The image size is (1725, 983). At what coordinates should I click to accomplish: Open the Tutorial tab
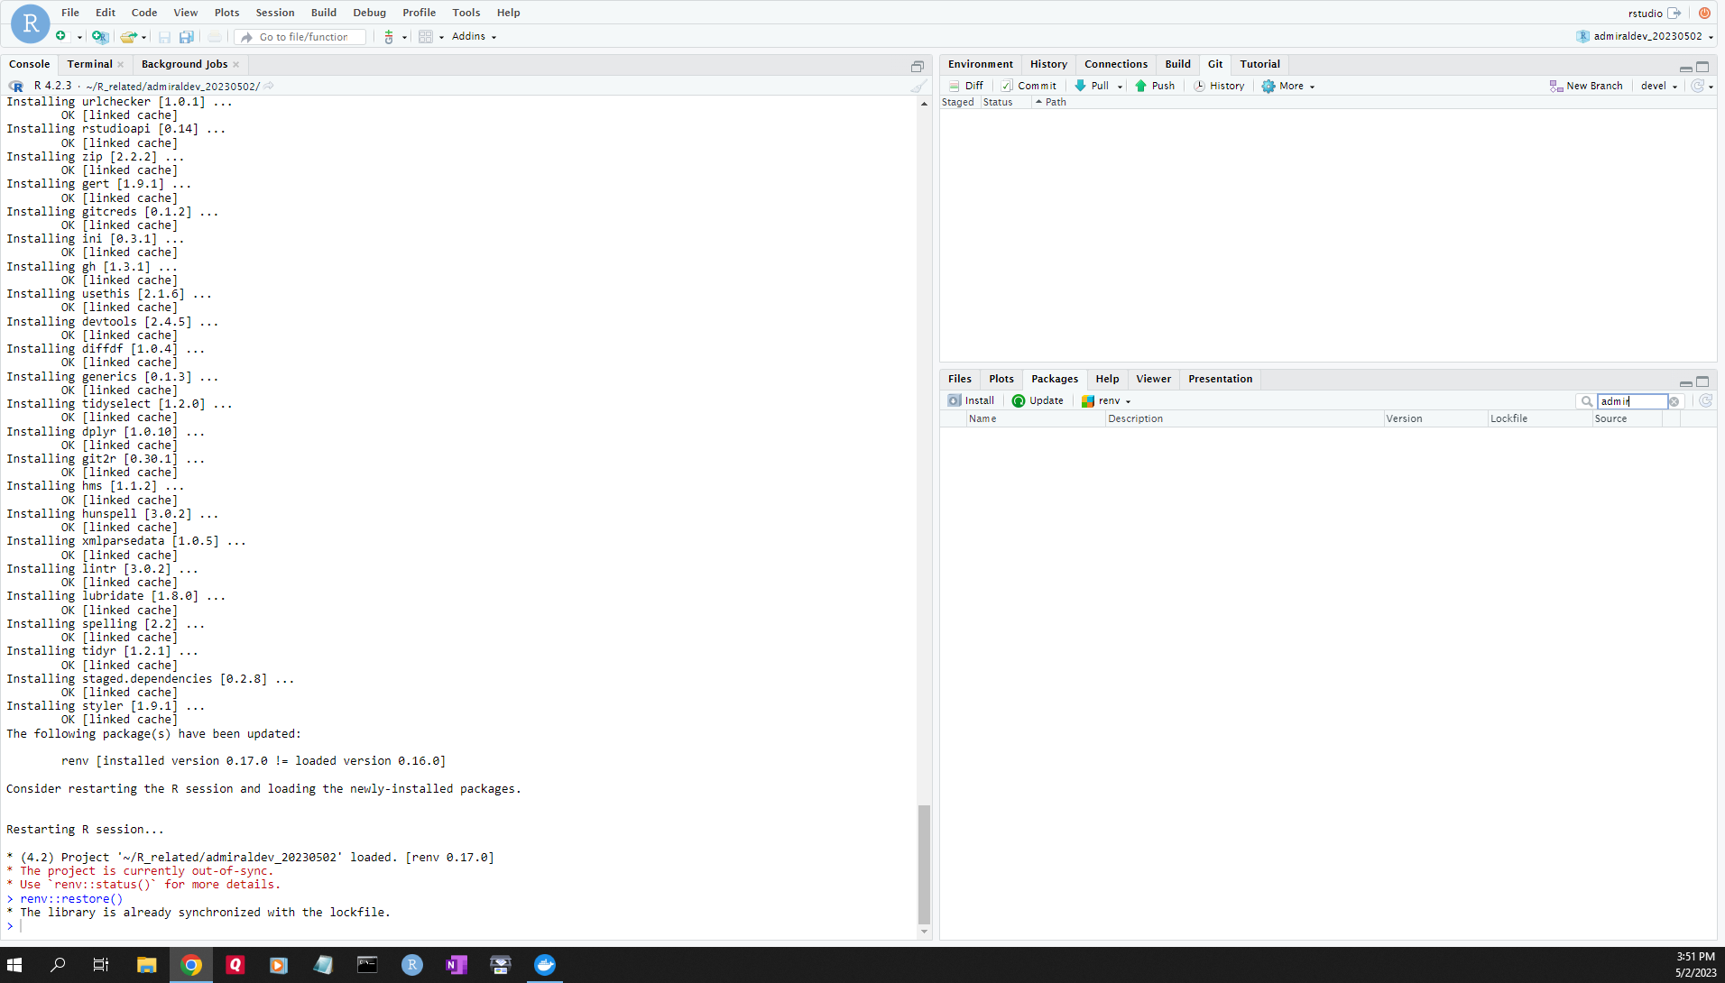pyautogui.click(x=1259, y=64)
